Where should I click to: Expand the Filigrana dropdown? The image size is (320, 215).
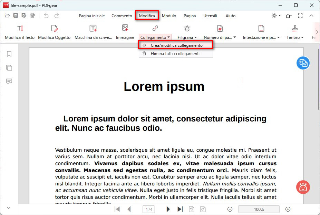click(x=187, y=37)
